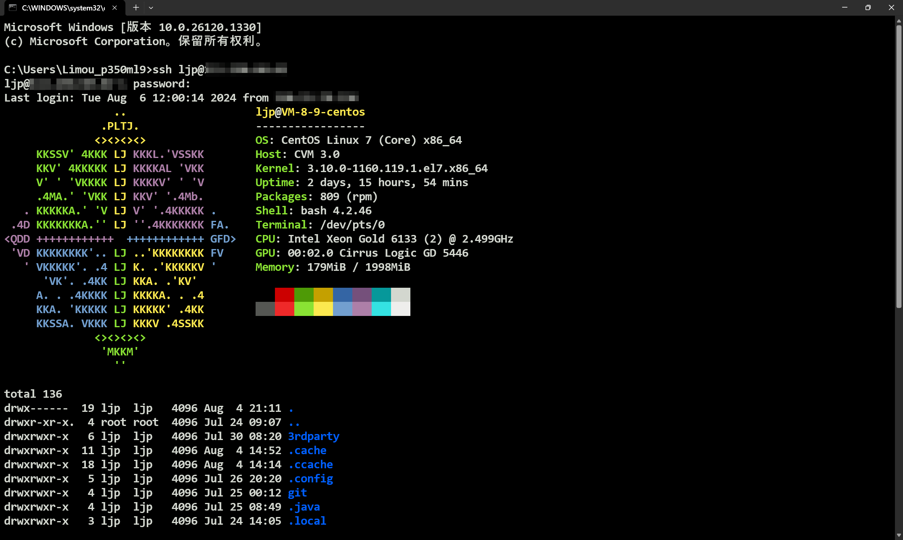Screen dimensions: 903x540
Task: Click the terminal icon on the tab
Action: 13,8
